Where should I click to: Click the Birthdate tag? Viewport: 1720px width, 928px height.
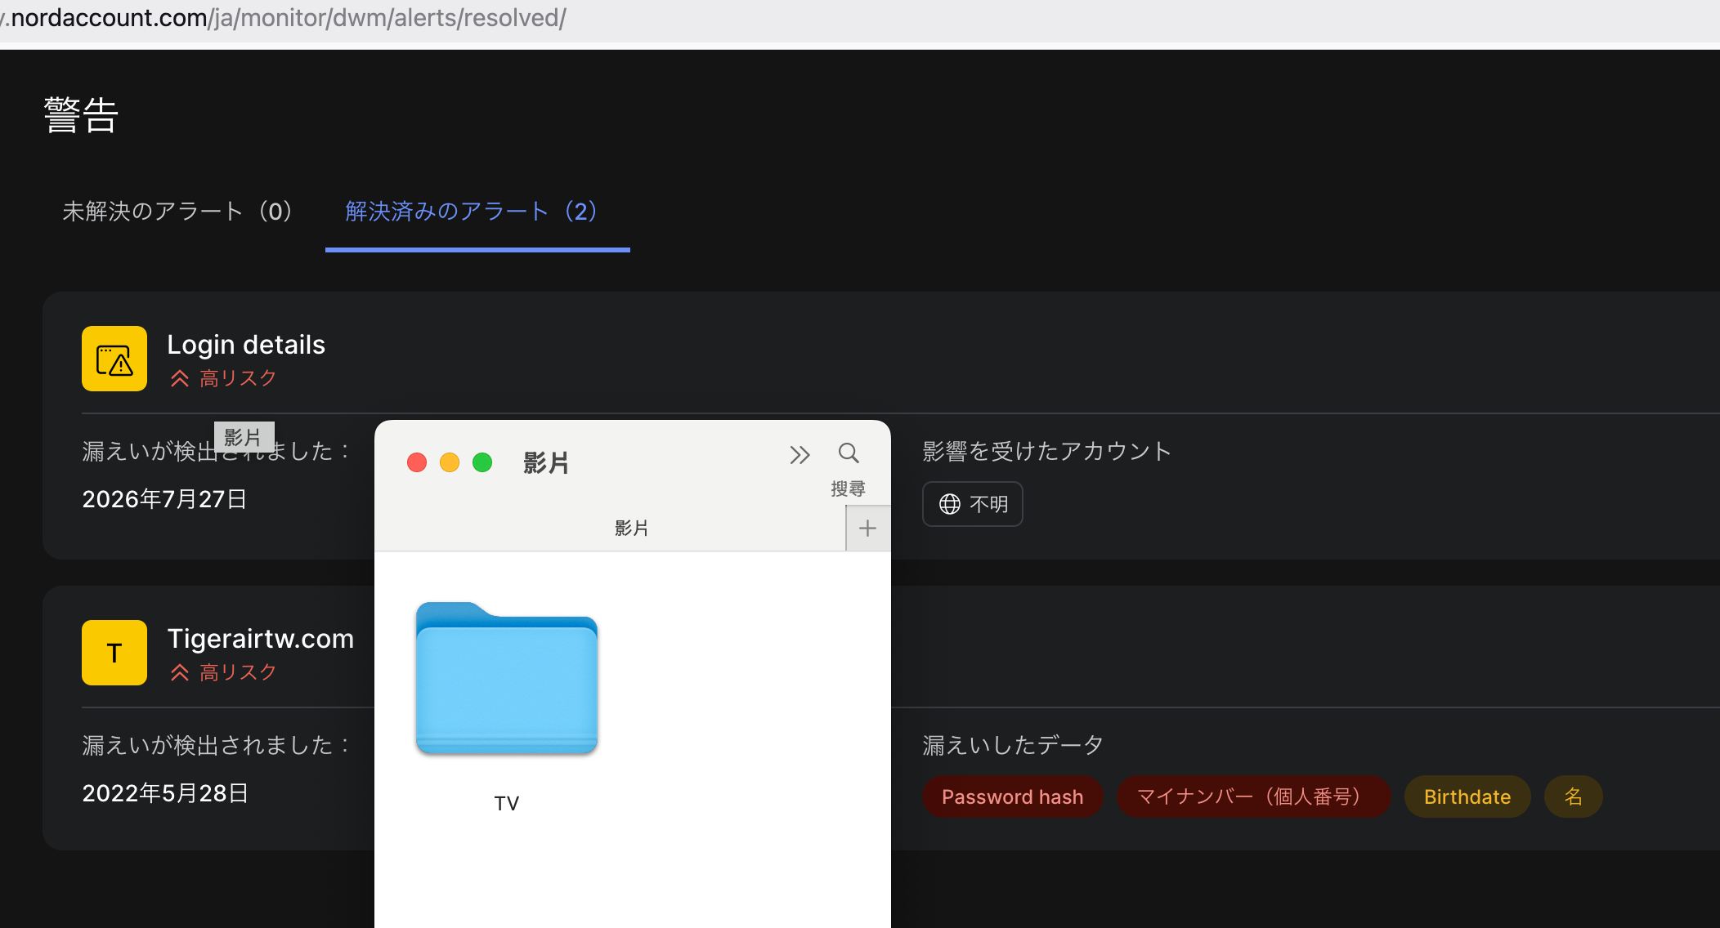pyautogui.click(x=1467, y=796)
